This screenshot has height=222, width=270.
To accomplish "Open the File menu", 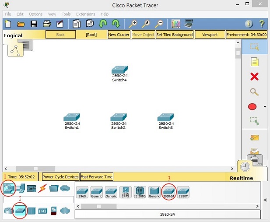I will click(x=8, y=14).
